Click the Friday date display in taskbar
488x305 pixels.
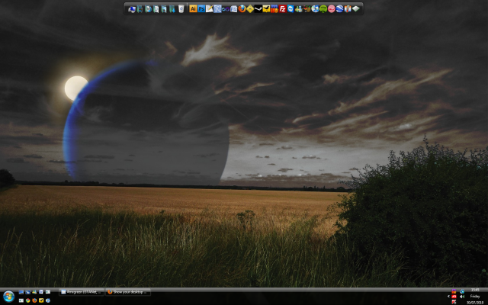click(x=475, y=296)
